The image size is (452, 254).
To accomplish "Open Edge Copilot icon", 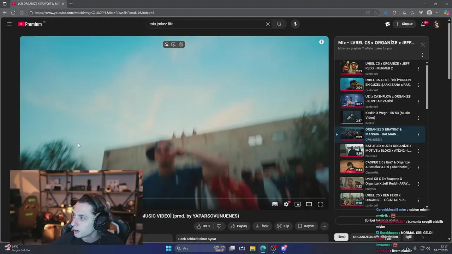I will coord(447,13).
